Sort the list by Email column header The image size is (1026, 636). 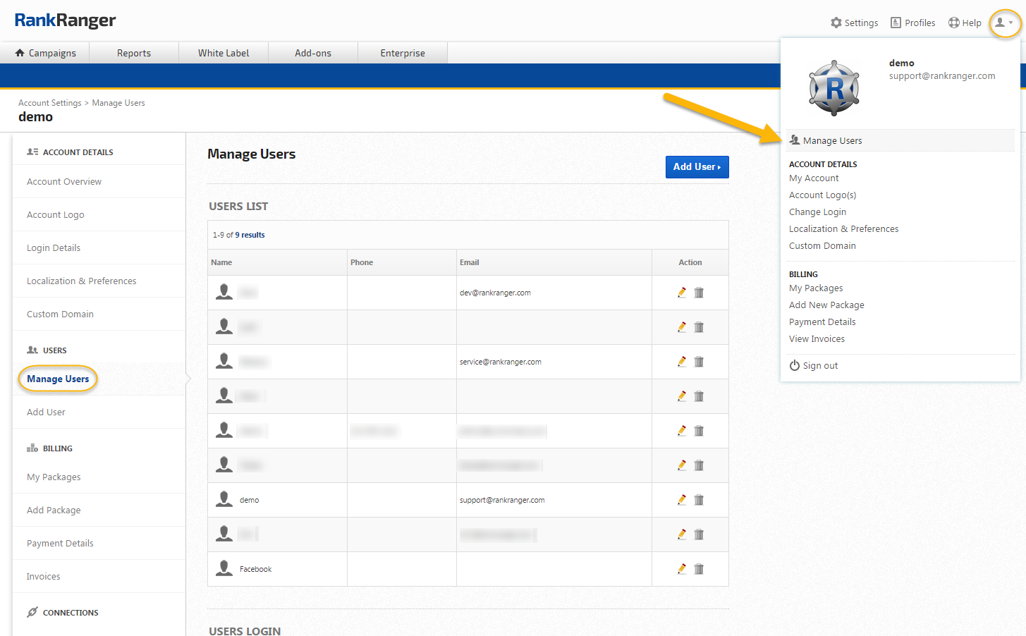pos(470,262)
